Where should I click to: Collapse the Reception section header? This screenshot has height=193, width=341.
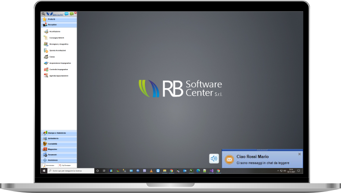tap(59, 24)
